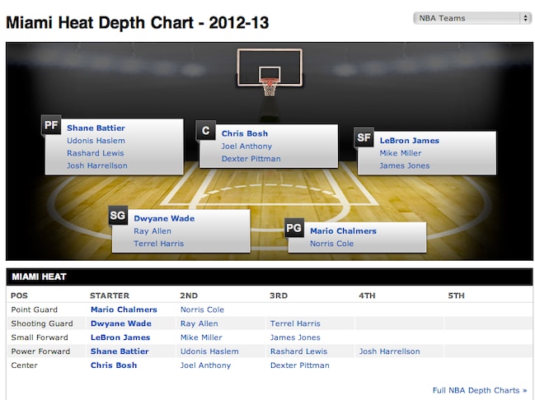Open Ray Allen in the court SG card
Viewport: 535px width, 400px height.
coord(153,231)
